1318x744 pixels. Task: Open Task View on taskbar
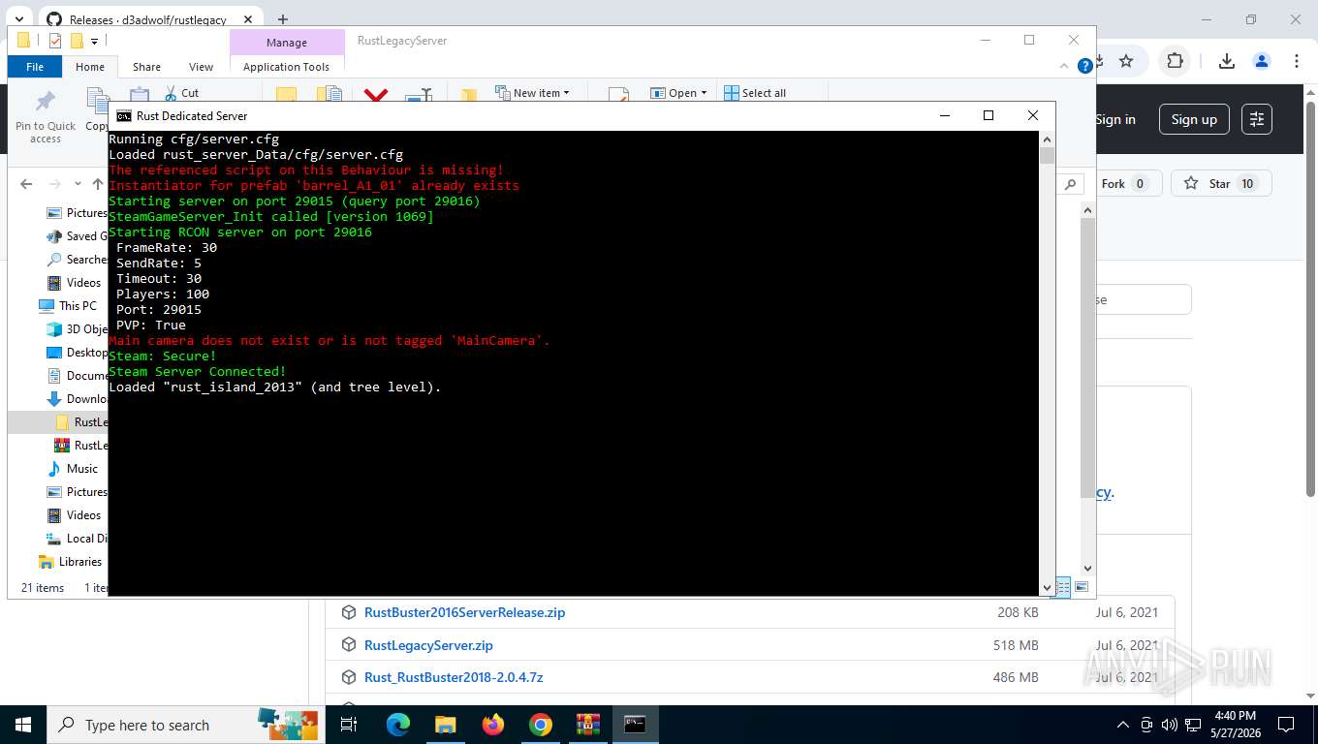pyautogui.click(x=349, y=725)
